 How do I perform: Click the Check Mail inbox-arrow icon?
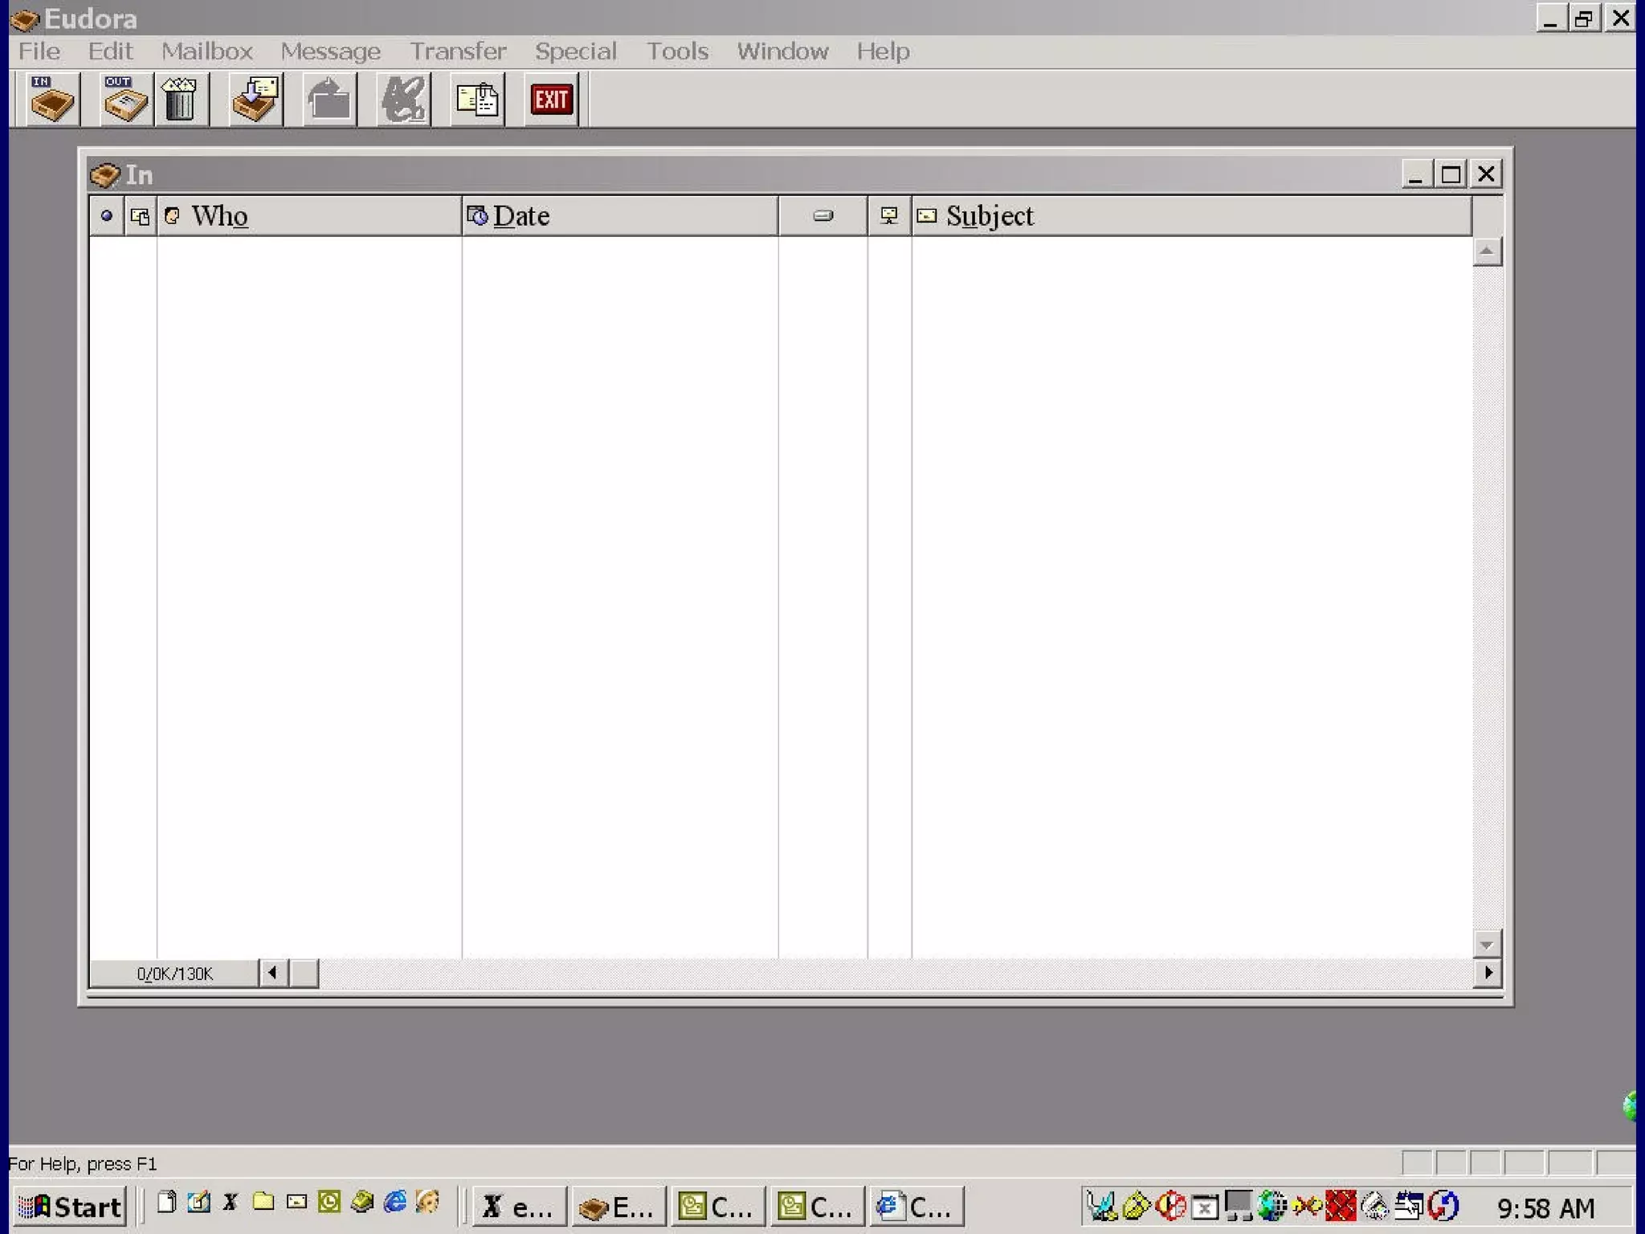[x=256, y=100]
